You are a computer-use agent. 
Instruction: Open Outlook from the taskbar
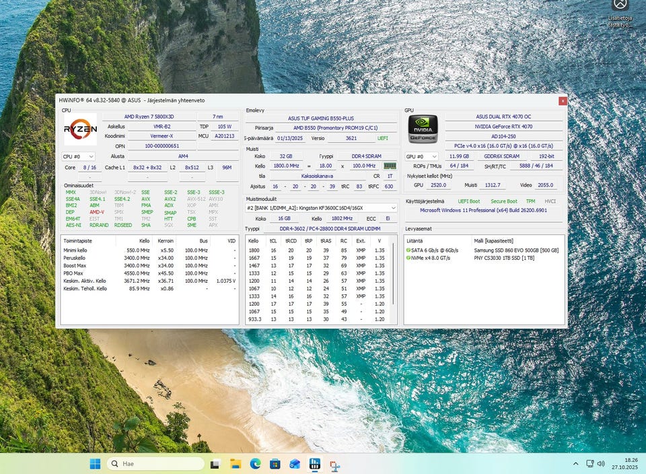(295, 464)
